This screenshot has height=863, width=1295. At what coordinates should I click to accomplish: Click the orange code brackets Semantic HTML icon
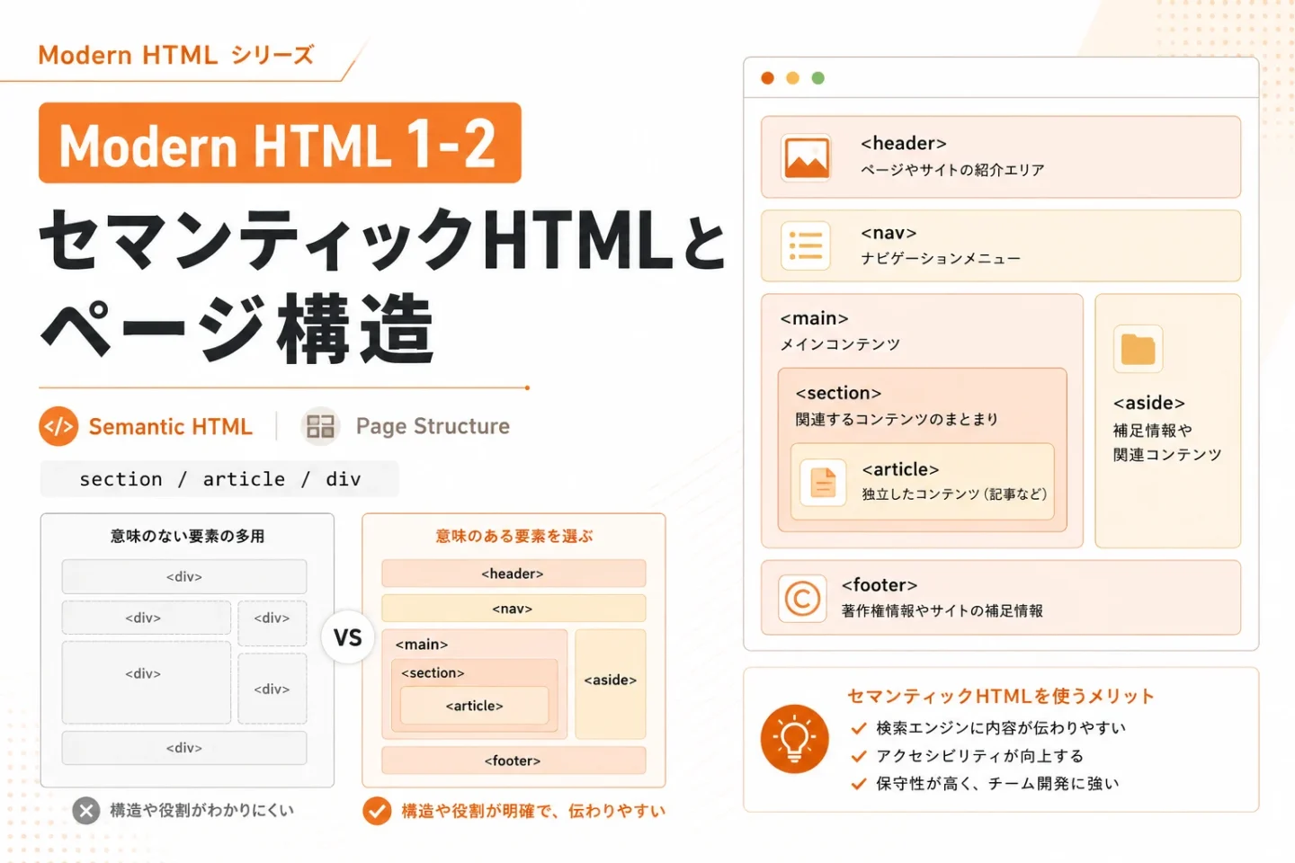pyautogui.click(x=58, y=426)
